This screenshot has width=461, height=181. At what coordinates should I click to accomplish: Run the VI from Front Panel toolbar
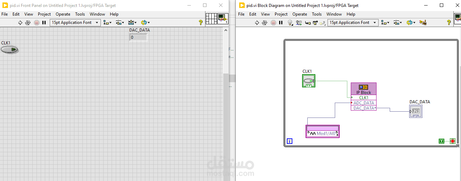[20, 23]
